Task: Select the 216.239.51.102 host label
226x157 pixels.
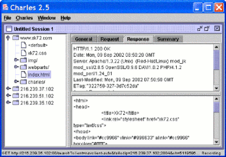Action: coord(37,96)
